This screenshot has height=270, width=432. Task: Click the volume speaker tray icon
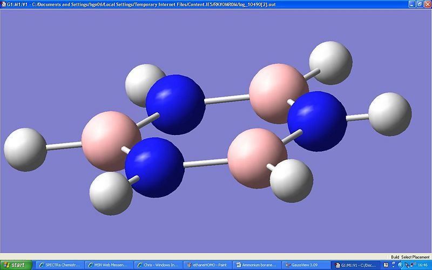pyautogui.click(x=413, y=265)
